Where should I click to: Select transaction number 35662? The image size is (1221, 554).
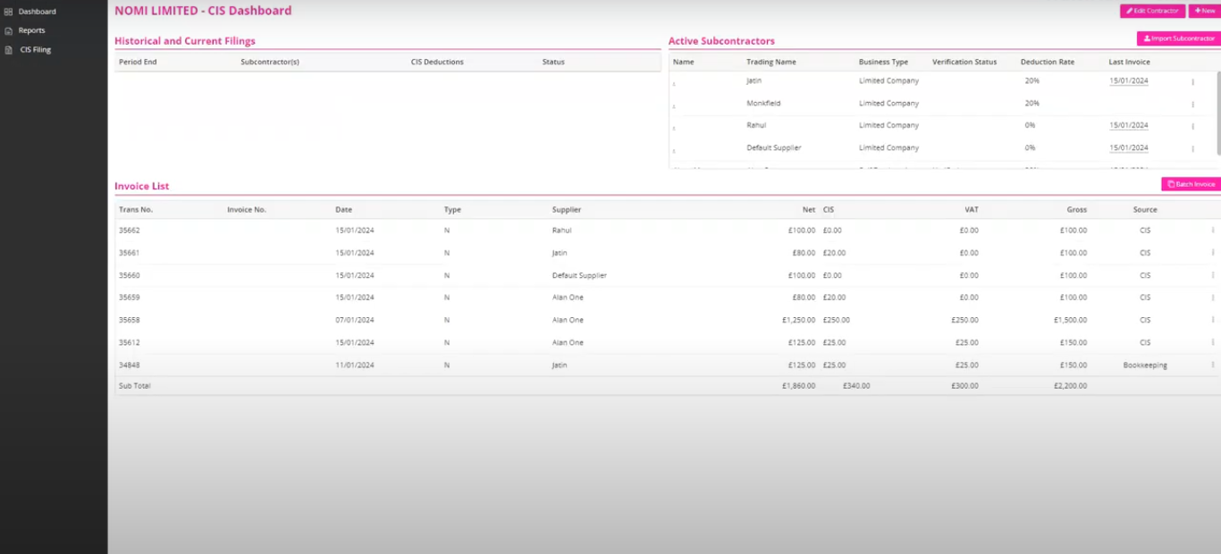coord(130,231)
